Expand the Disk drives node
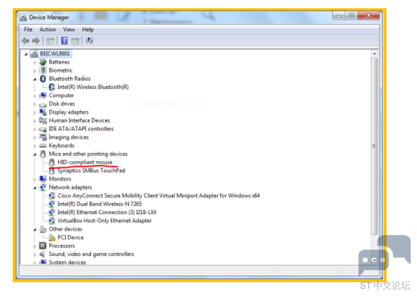417x297 pixels. pyautogui.click(x=34, y=104)
